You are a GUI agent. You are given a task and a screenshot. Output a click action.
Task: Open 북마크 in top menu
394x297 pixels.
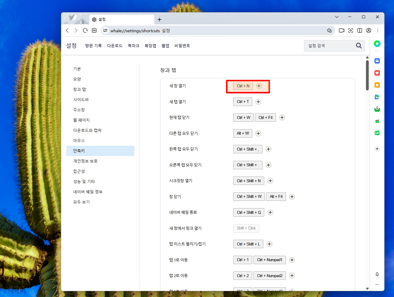click(134, 46)
